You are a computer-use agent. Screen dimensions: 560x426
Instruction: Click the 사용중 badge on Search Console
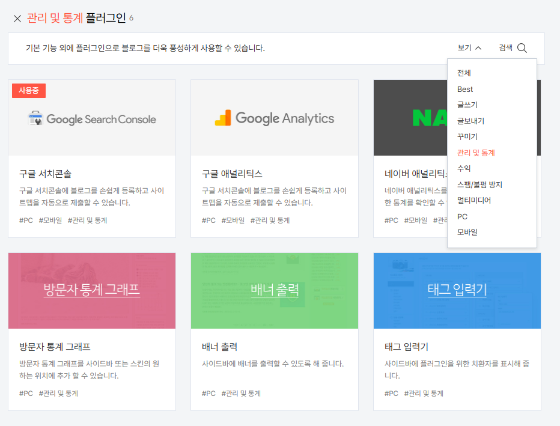(x=29, y=91)
